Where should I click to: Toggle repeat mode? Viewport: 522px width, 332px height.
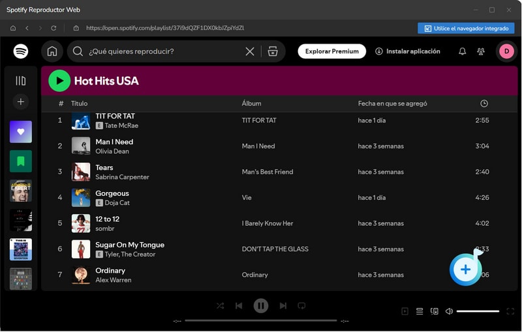pos(301,305)
